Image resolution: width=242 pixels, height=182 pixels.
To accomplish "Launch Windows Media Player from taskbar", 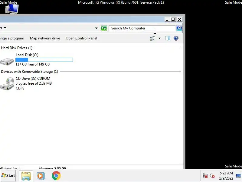I will (41, 176).
